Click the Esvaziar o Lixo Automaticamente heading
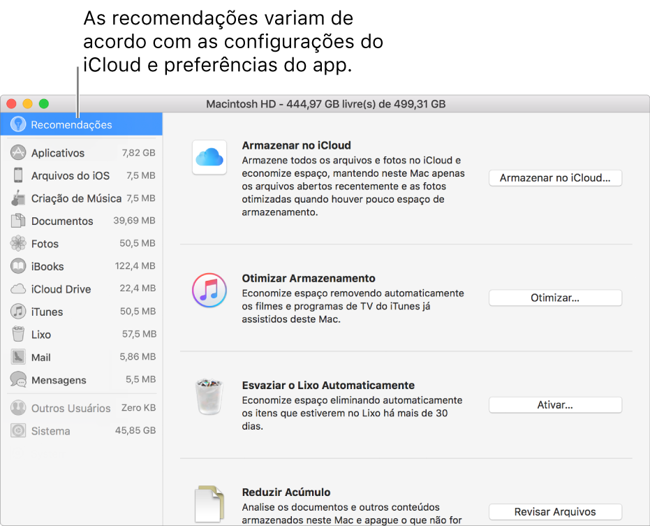Image resolution: width=650 pixels, height=526 pixels. (x=328, y=385)
